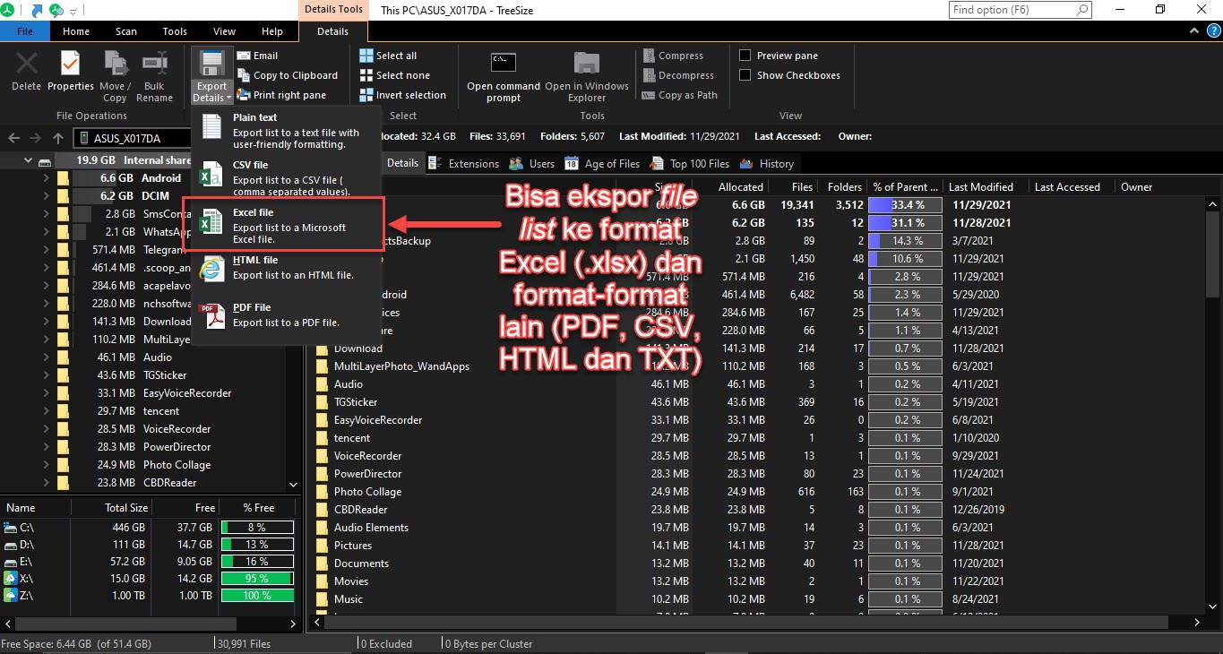Expand the Audio folder in the tree
This screenshot has width=1223, height=654.
[x=46, y=357]
